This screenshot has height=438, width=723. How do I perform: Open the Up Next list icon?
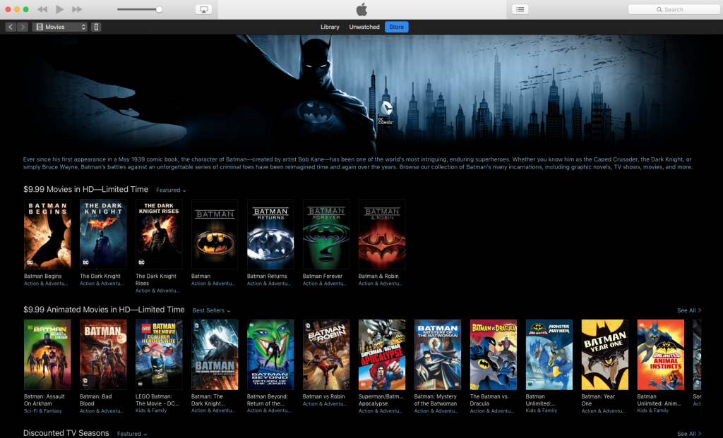tap(520, 9)
